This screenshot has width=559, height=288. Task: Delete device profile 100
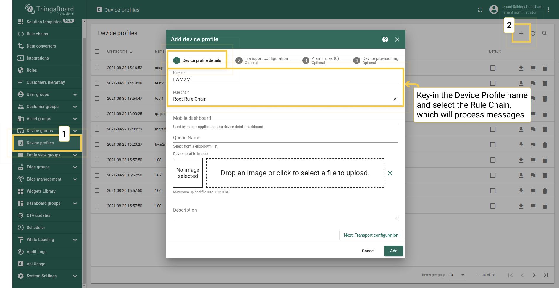(545, 206)
